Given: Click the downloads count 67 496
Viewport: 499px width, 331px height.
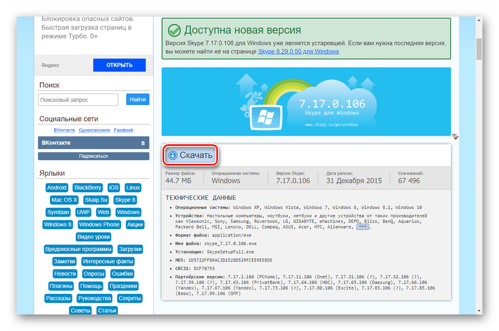Looking at the screenshot, I should click(409, 181).
